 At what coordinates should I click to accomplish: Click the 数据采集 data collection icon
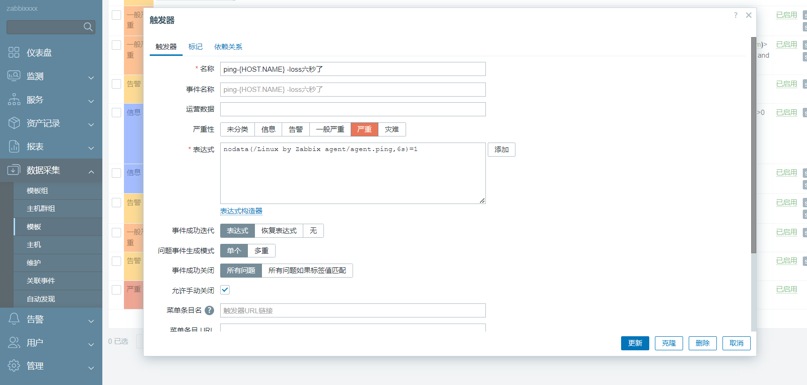point(14,170)
